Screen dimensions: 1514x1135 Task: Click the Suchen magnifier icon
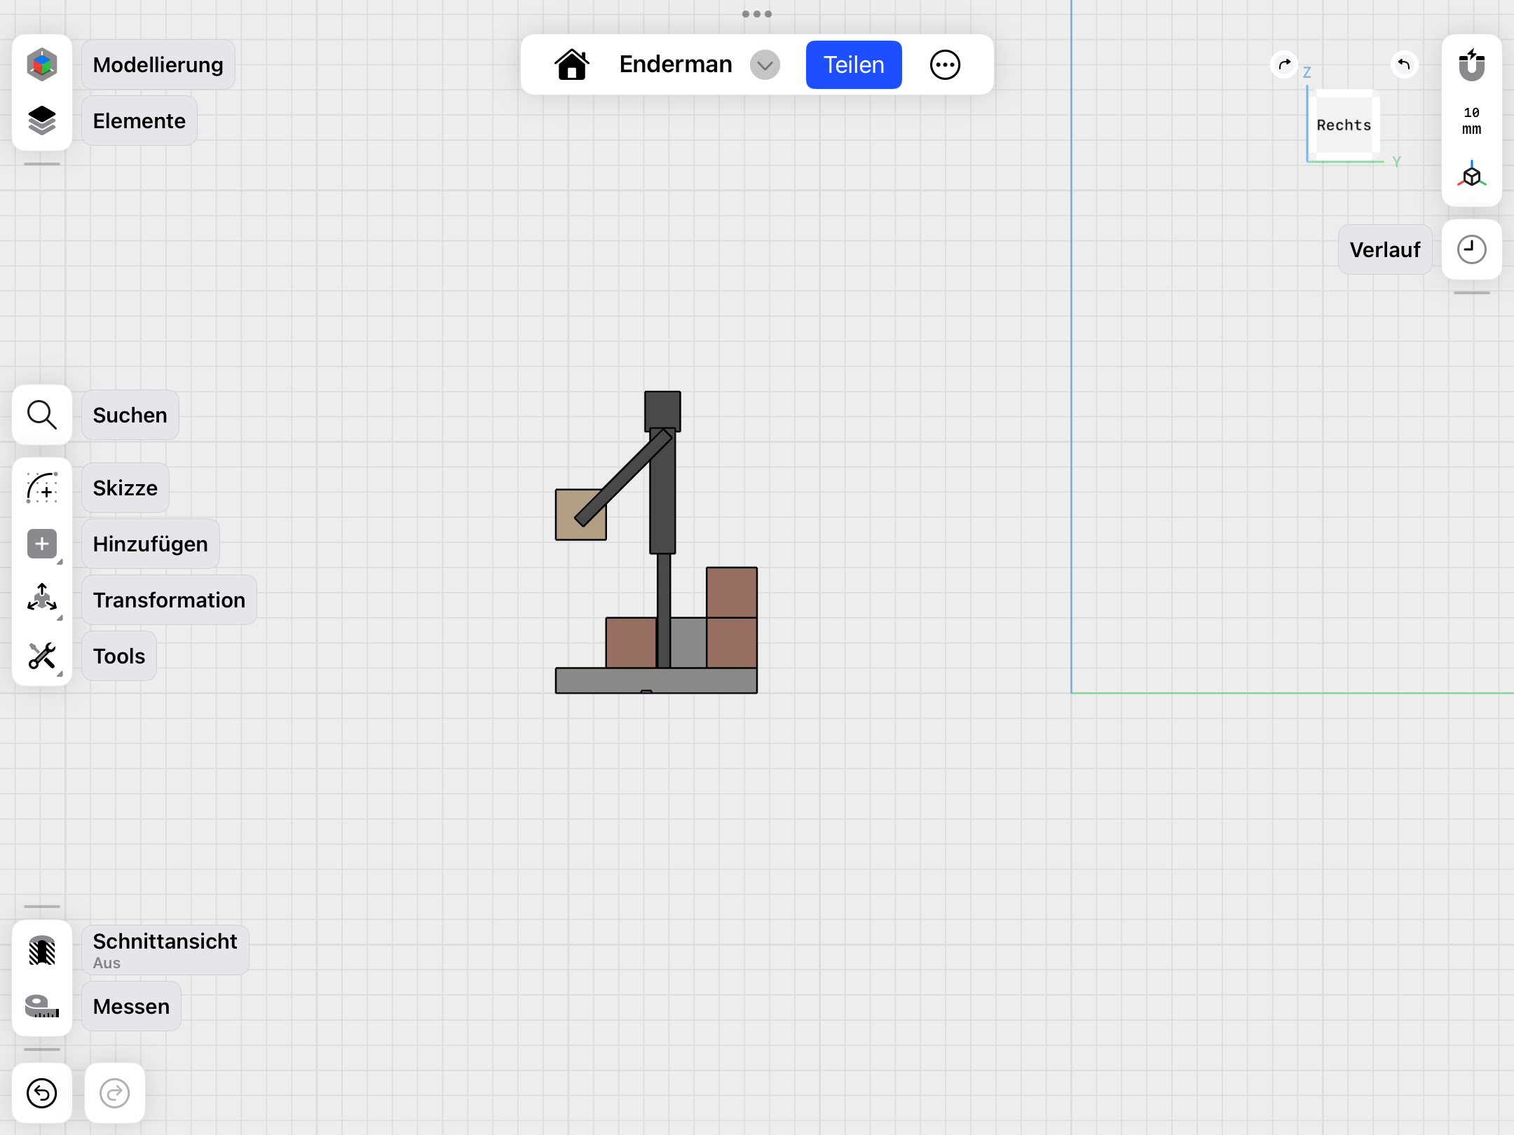(42, 415)
